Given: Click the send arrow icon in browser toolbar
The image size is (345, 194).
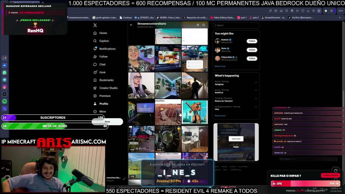Looking at the screenshot, I should pos(297,11).
